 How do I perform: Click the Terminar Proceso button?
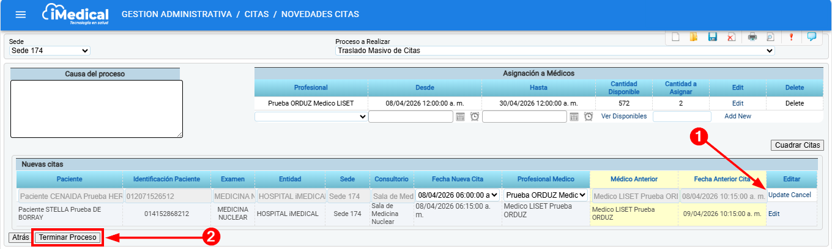(69, 237)
